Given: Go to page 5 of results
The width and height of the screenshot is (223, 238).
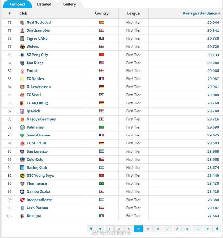Looking at the screenshot, I should pyautogui.click(x=148, y=229).
